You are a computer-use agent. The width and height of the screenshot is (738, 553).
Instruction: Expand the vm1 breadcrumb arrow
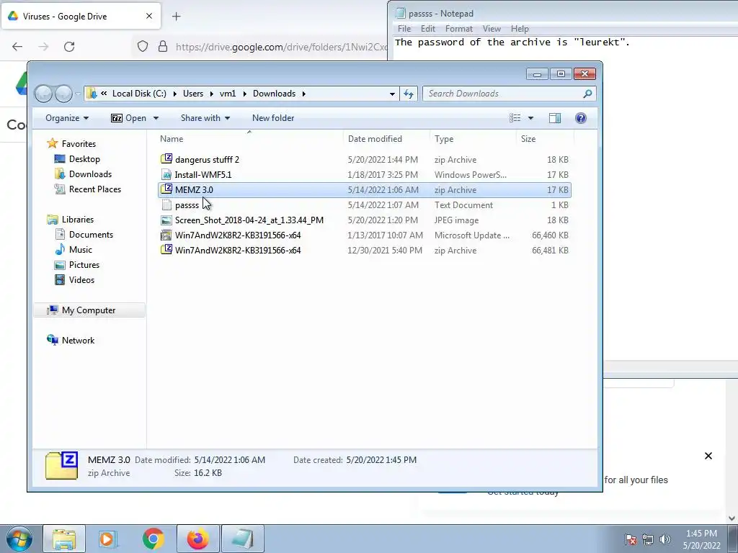tap(244, 94)
